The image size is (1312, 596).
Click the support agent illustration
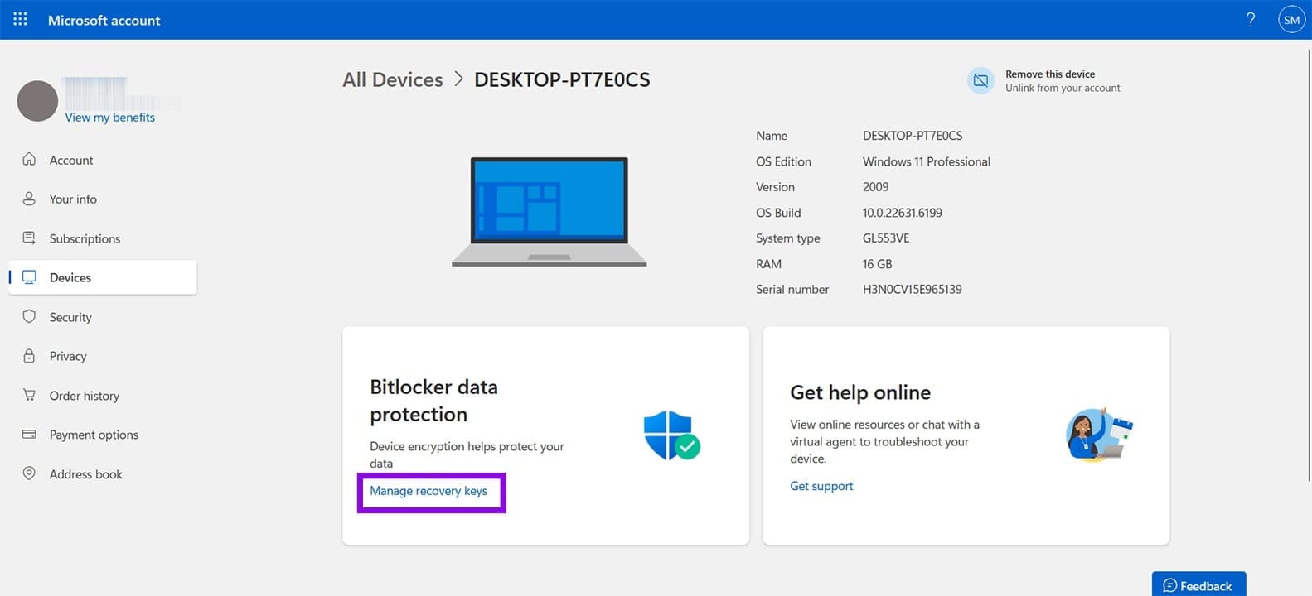[1099, 435]
